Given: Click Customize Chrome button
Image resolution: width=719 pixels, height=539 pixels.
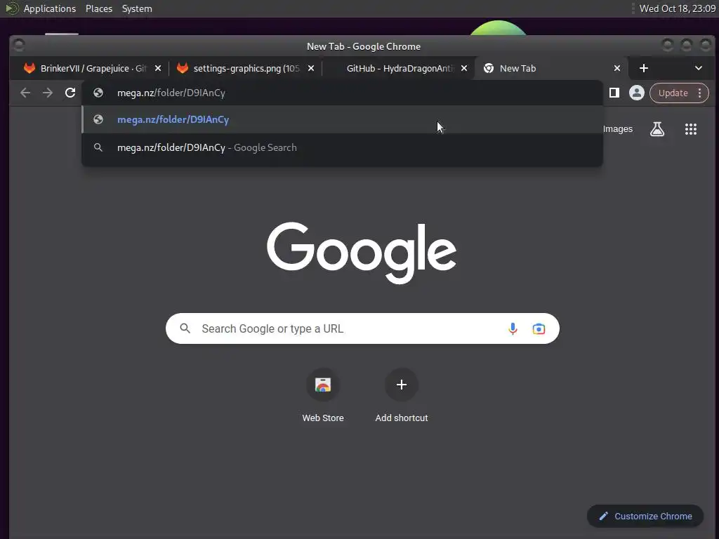Looking at the screenshot, I should 645,516.
